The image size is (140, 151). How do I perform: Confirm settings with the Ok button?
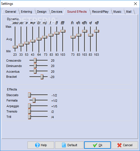click(97, 145)
